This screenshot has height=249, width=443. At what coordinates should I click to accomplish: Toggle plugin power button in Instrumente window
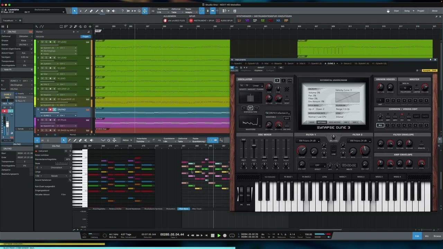click(x=232, y=67)
